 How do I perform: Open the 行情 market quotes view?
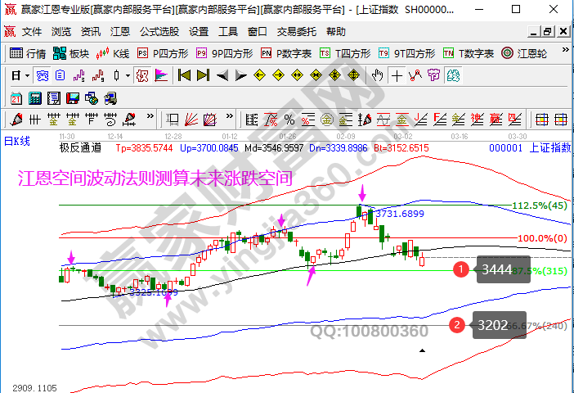[x=28, y=53]
